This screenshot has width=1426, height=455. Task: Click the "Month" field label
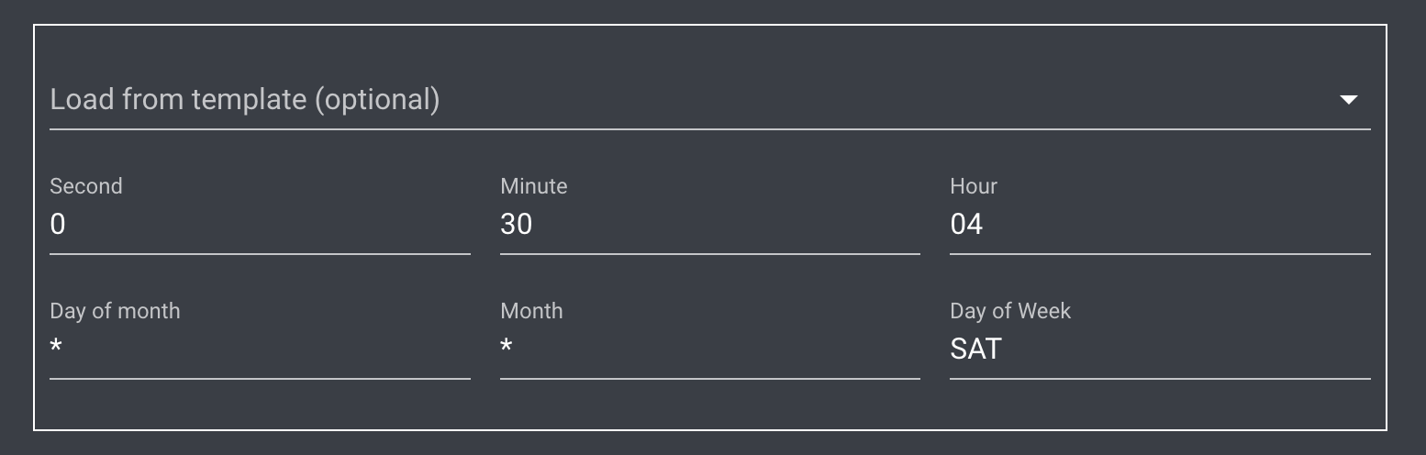click(x=531, y=311)
